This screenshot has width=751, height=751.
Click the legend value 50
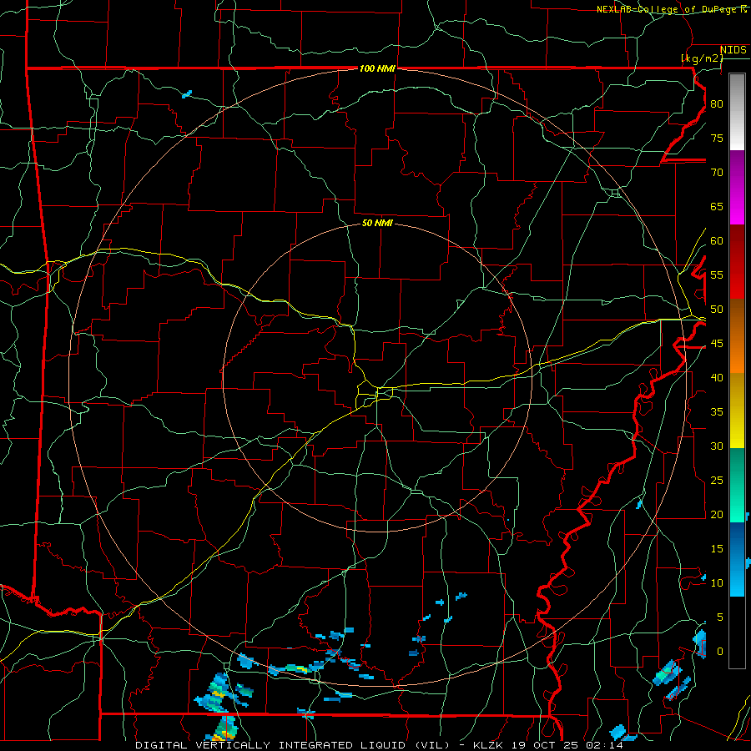click(717, 310)
